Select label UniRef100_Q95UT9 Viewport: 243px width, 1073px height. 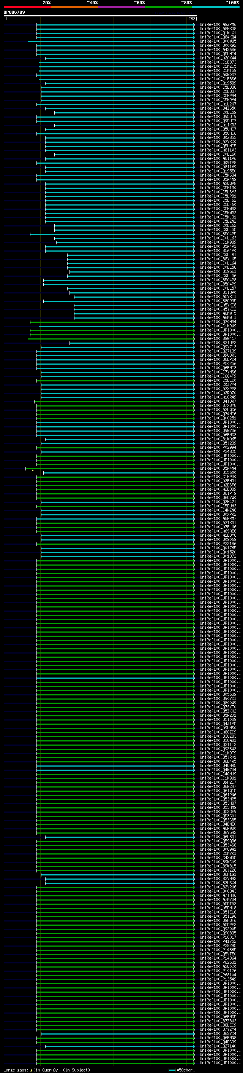tap(218, 116)
